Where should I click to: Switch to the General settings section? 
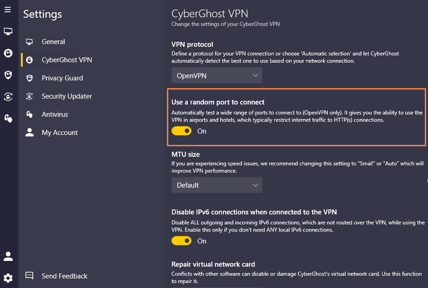(53, 41)
